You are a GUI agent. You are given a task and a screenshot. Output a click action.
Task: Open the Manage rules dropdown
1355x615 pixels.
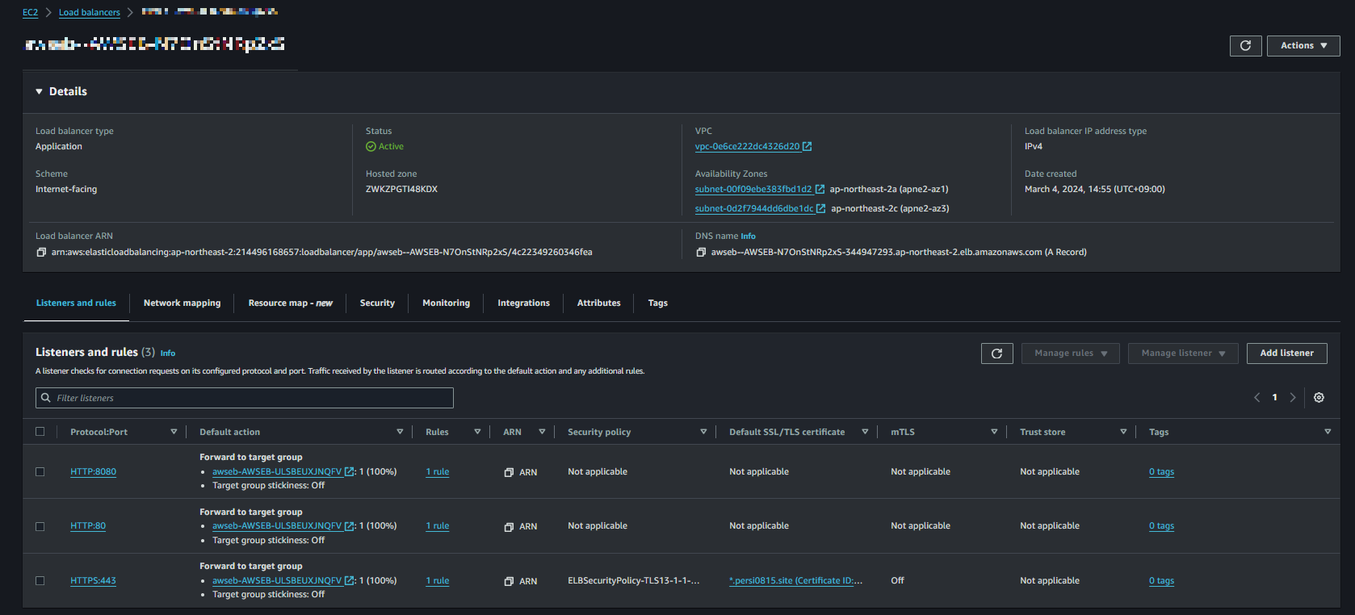(x=1071, y=354)
